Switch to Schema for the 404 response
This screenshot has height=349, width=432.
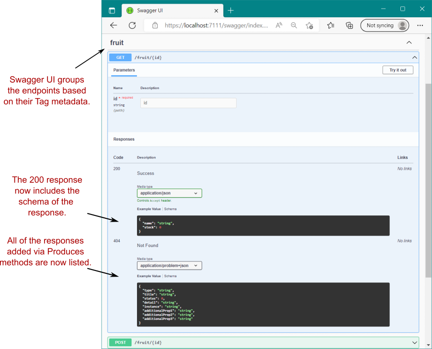tap(171, 276)
